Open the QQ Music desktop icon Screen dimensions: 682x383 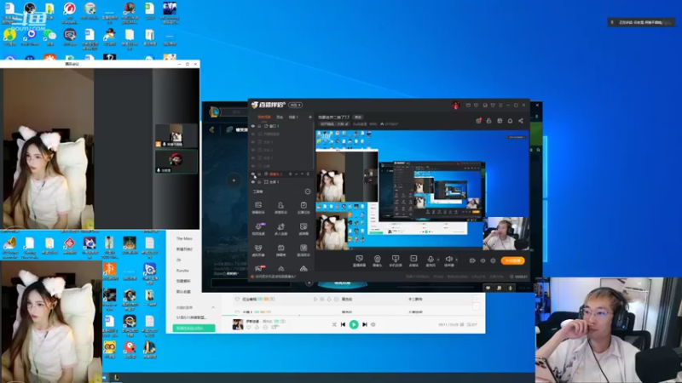click(9, 35)
